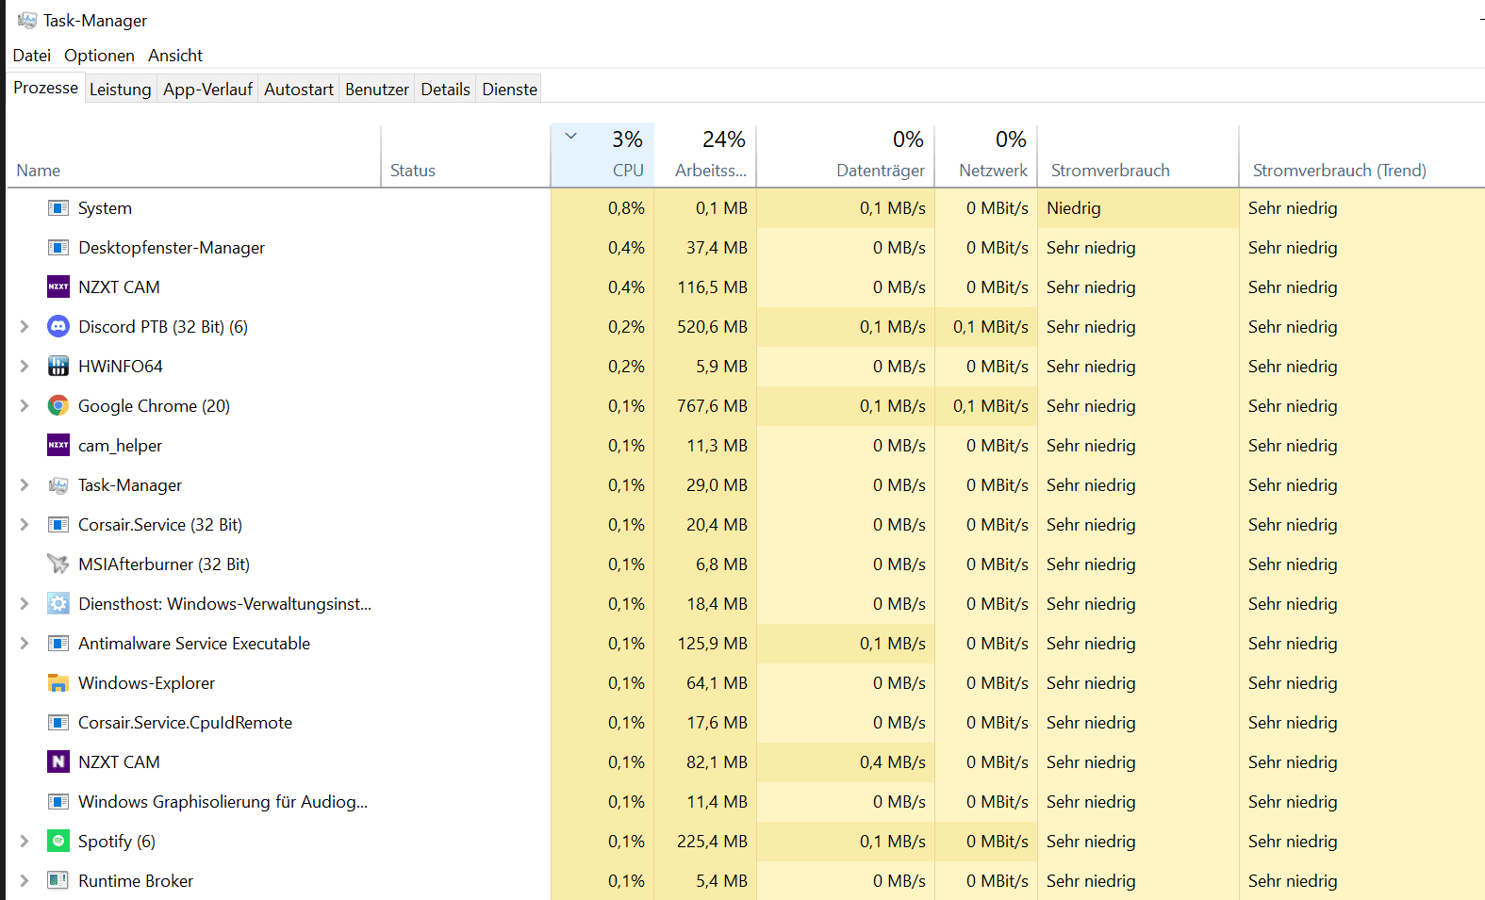This screenshot has height=900, width=1485.
Task: Select the Prozesse tab
Action: click(x=46, y=88)
